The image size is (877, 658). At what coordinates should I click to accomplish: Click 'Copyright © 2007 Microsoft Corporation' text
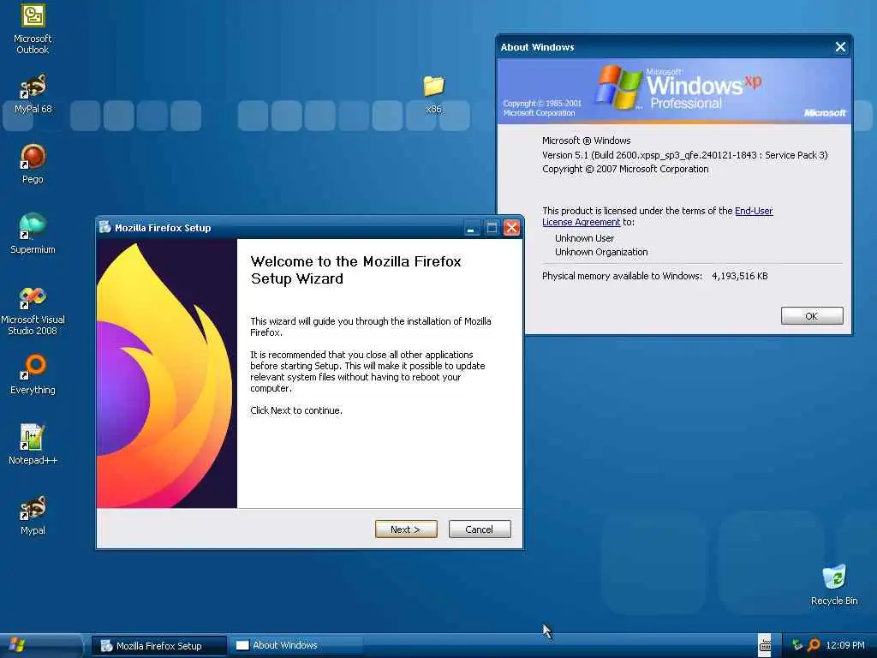tap(624, 169)
